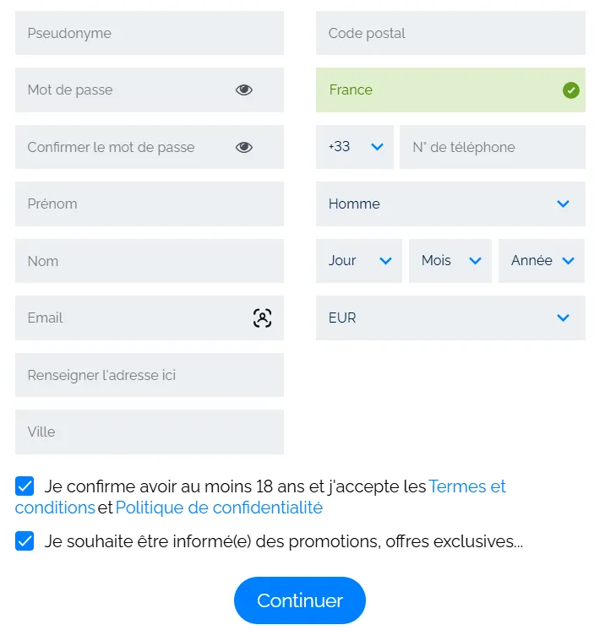Viewport: 605px width, 630px height.
Task: Open the Jour day selector
Action: [359, 261]
